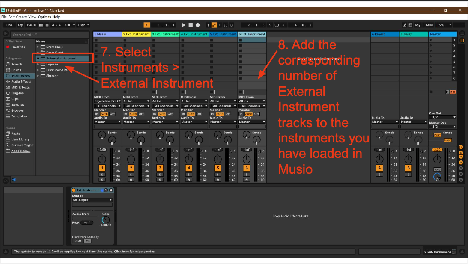Expand the Drum Rack tree item
Viewport: 468px width, 264px height.
click(x=38, y=47)
